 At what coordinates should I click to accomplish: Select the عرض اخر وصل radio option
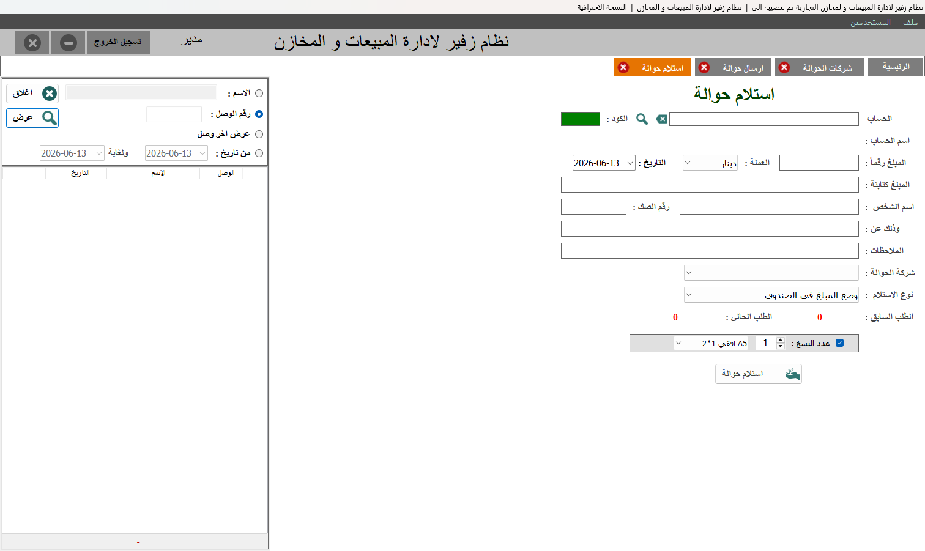(259, 134)
